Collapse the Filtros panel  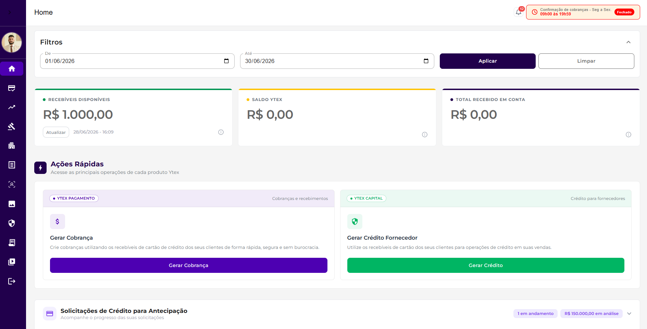tap(629, 42)
